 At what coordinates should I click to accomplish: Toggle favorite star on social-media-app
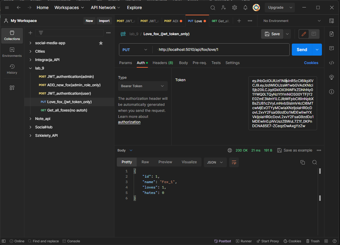101,43
